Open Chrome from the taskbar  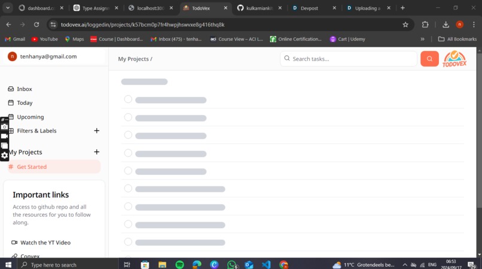(x=283, y=265)
